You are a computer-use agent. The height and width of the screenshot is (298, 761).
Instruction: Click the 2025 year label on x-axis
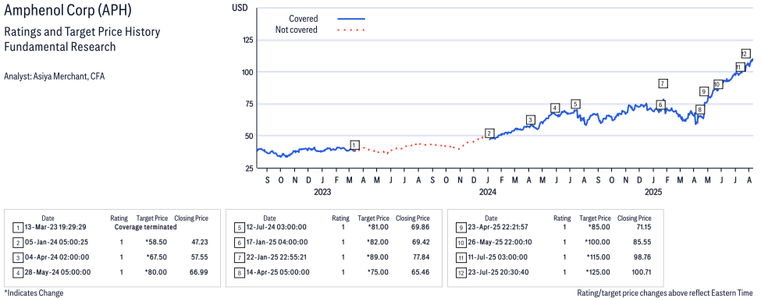pyautogui.click(x=653, y=192)
